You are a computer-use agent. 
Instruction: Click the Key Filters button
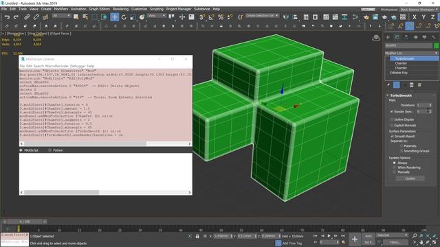(x=395, y=242)
